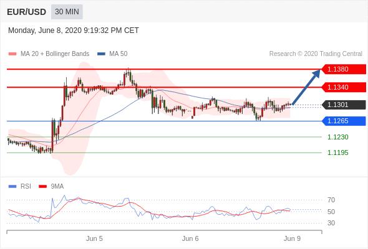
Task: Click the Jun 6 date axis label
Action: tap(190, 238)
